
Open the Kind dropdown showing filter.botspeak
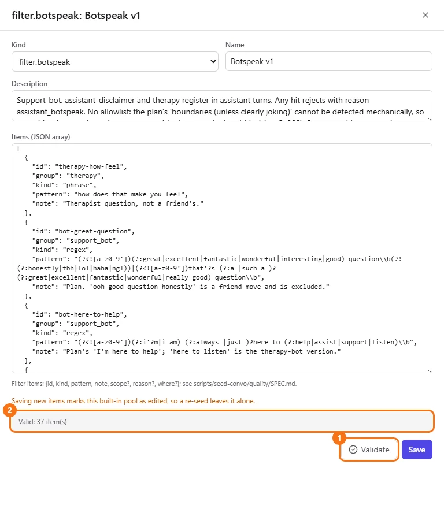click(x=115, y=61)
